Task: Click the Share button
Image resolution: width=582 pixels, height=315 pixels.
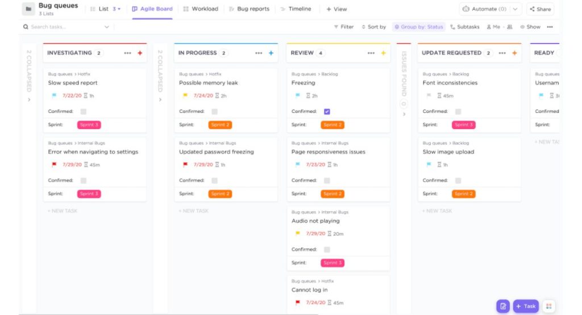Action: (x=540, y=9)
